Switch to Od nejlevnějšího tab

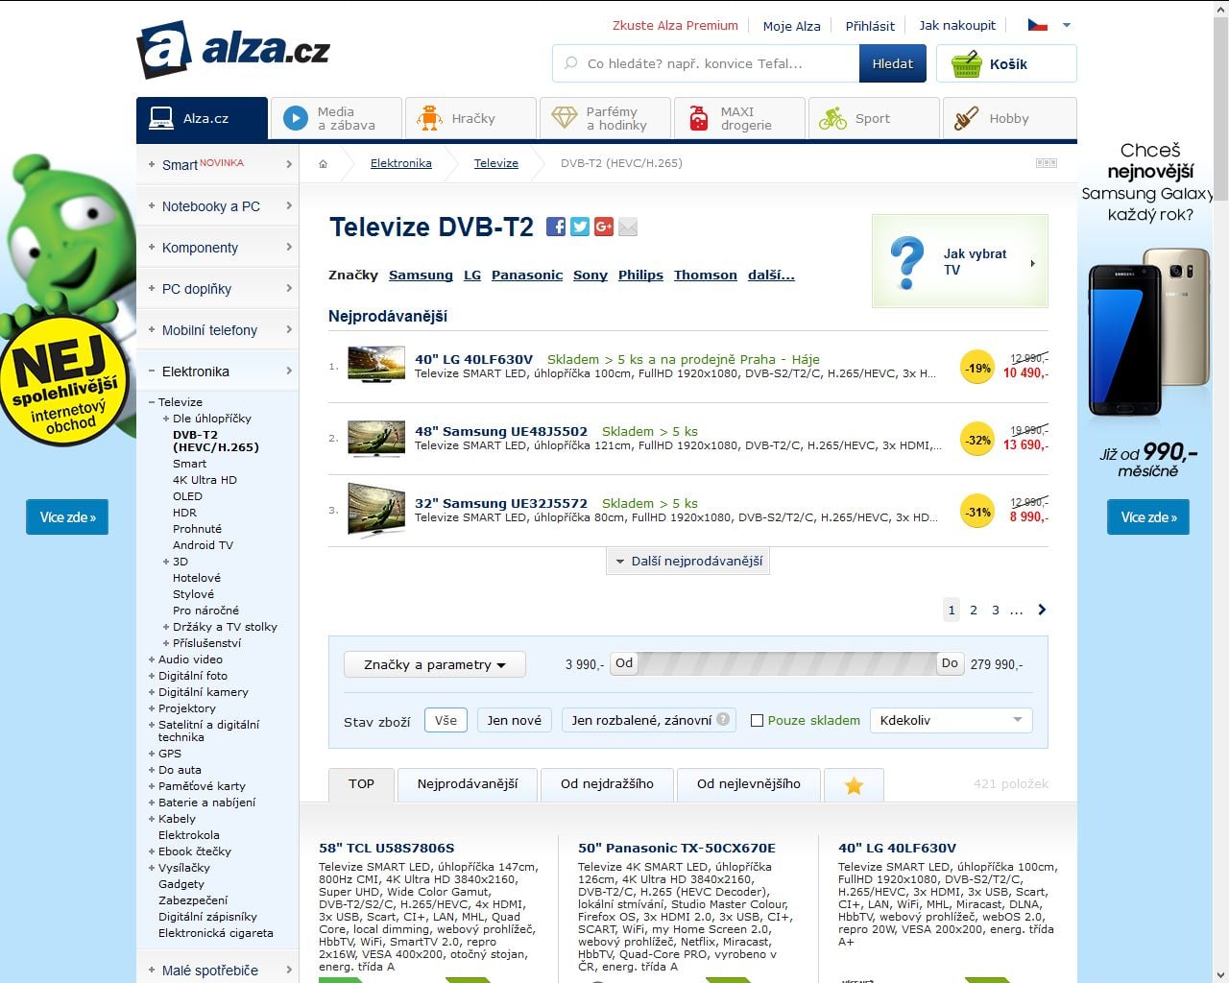(749, 784)
